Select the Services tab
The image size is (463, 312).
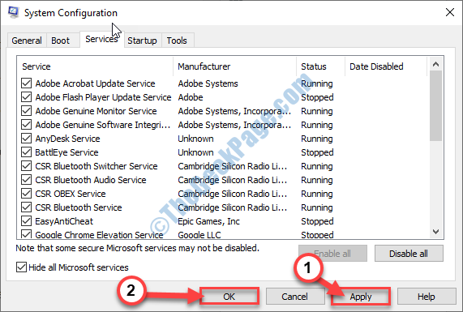[x=101, y=39]
